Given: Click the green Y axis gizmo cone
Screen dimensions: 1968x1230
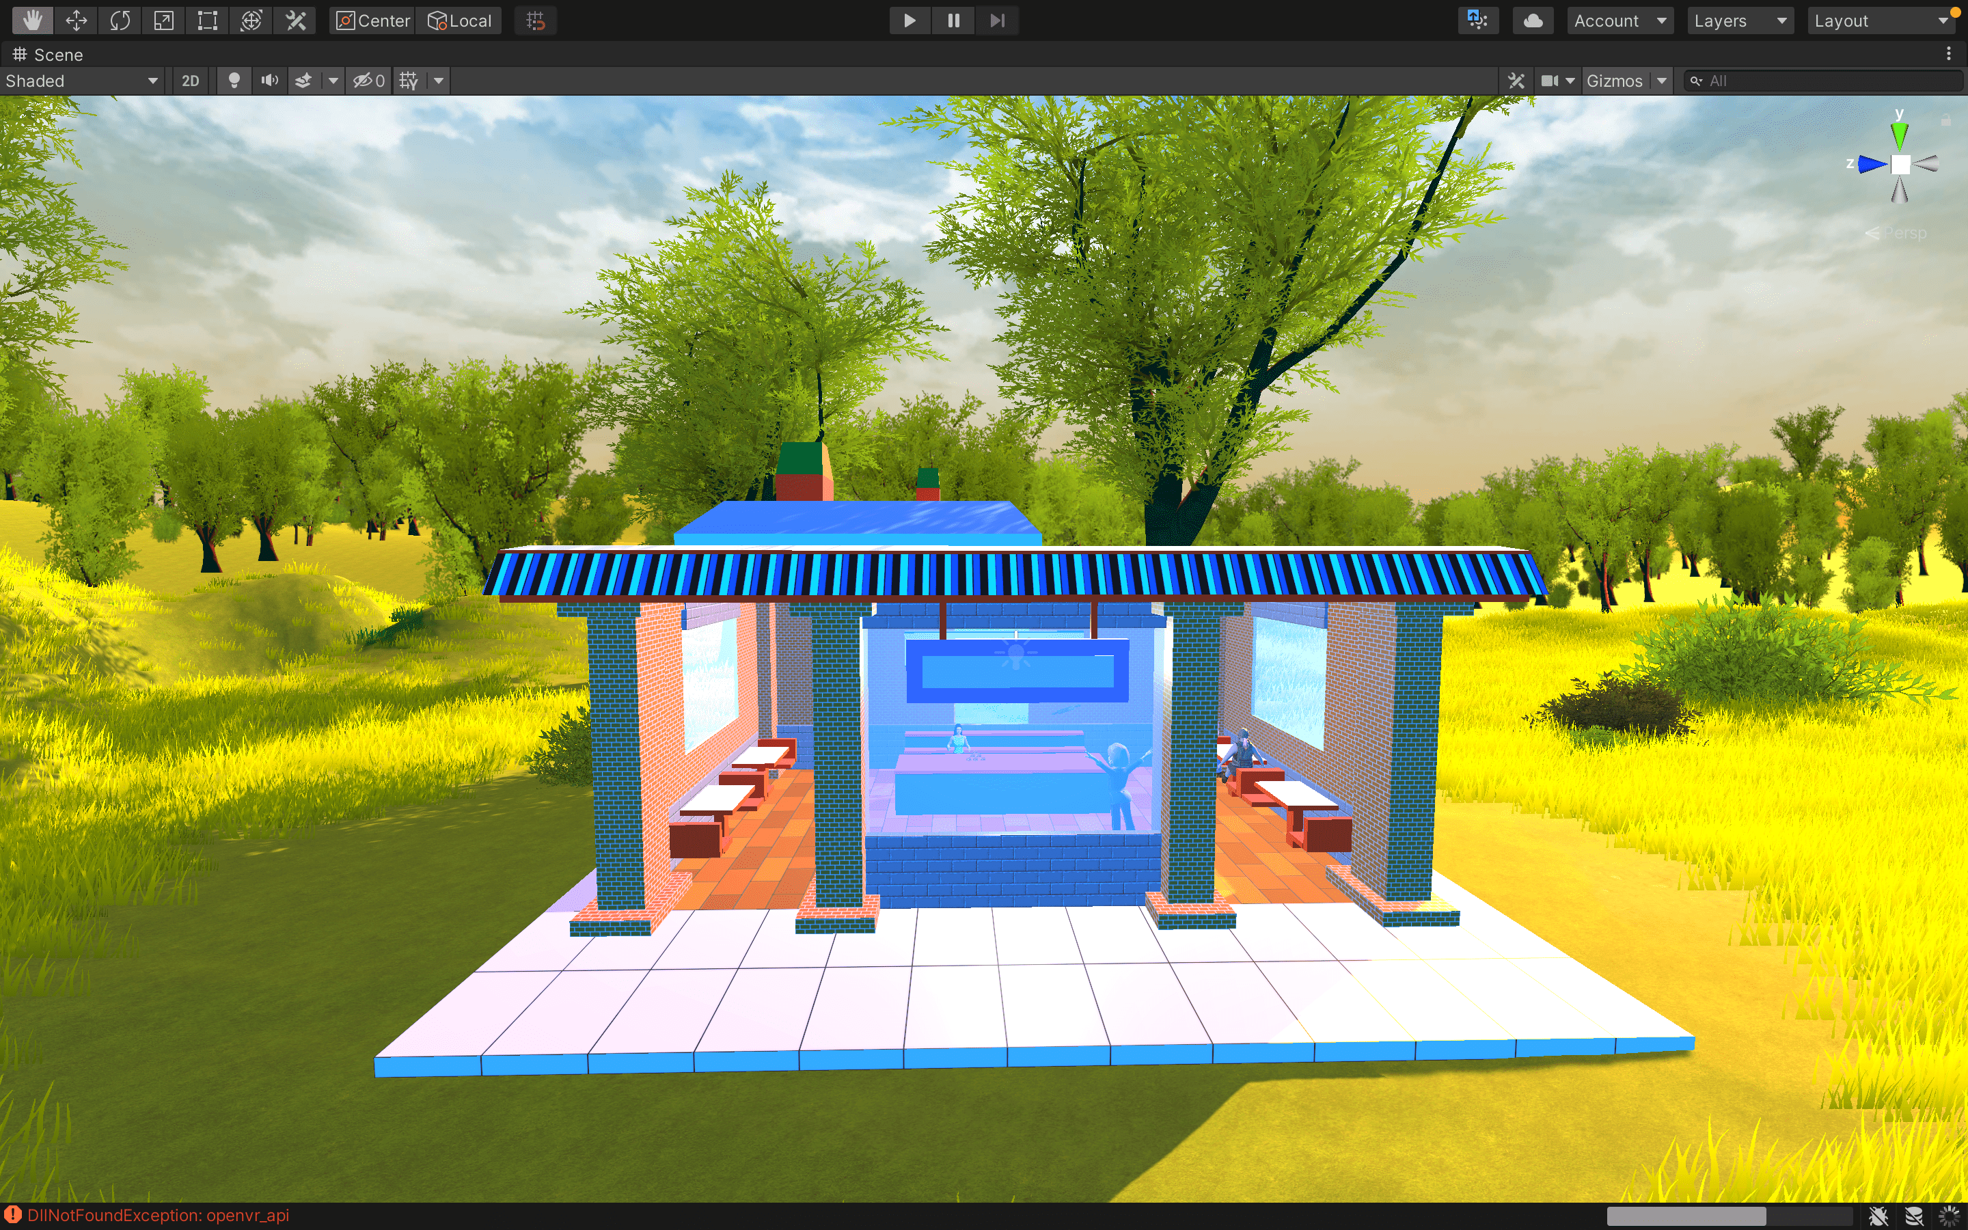Looking at the screenshot, I should coord(1900,135).
